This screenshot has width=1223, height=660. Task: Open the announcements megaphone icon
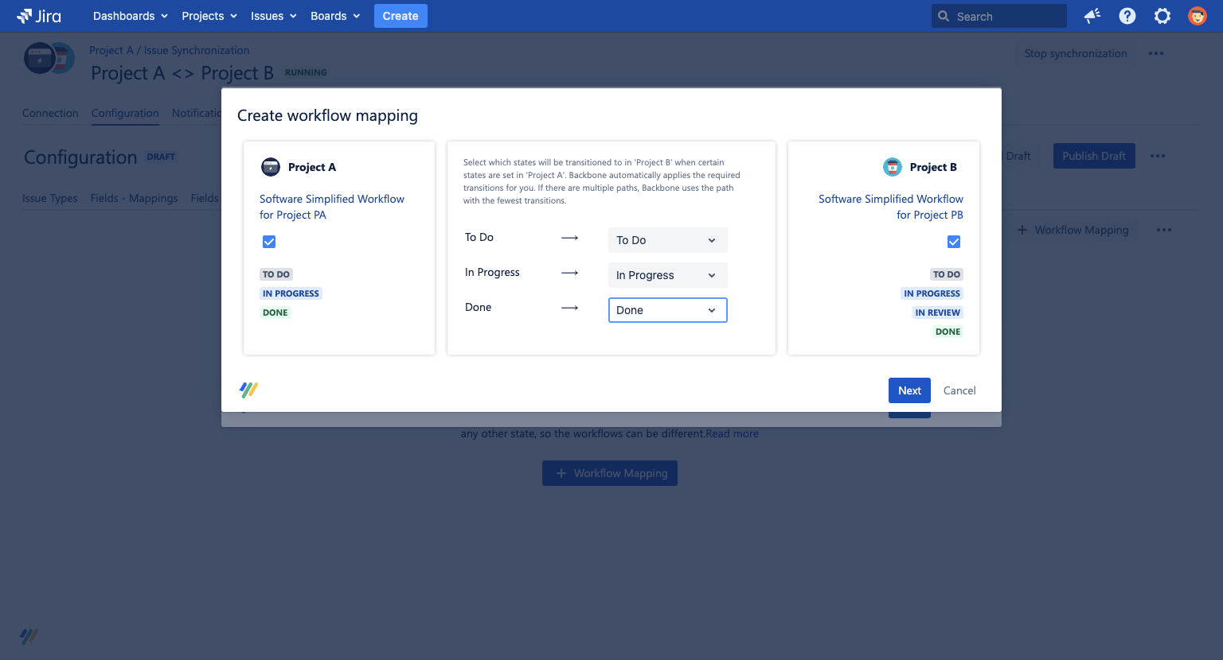(x=1092, y=15)
